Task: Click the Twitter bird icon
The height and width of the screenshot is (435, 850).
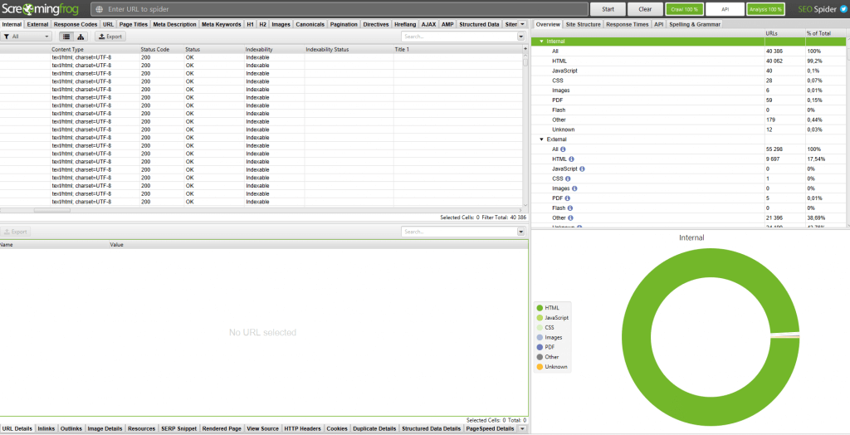Action: (x=842, y=9)
